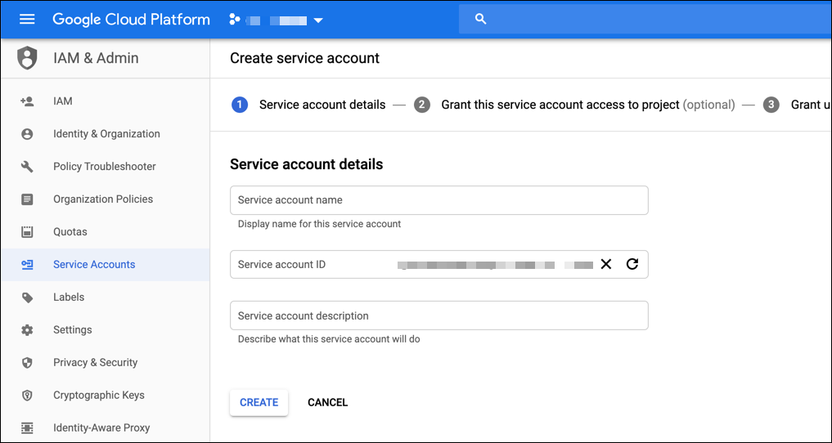Open Policy Troubleshooter
The width and height of the screenshot is (832, 443).
point(105,167)
